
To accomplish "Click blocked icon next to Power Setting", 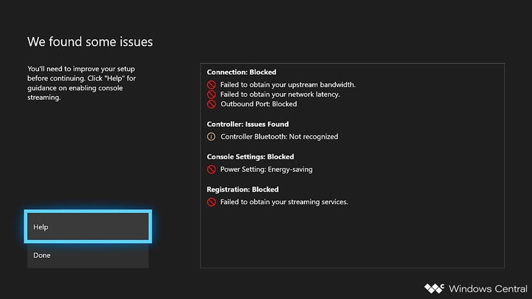I will click(x=212, y=170).
